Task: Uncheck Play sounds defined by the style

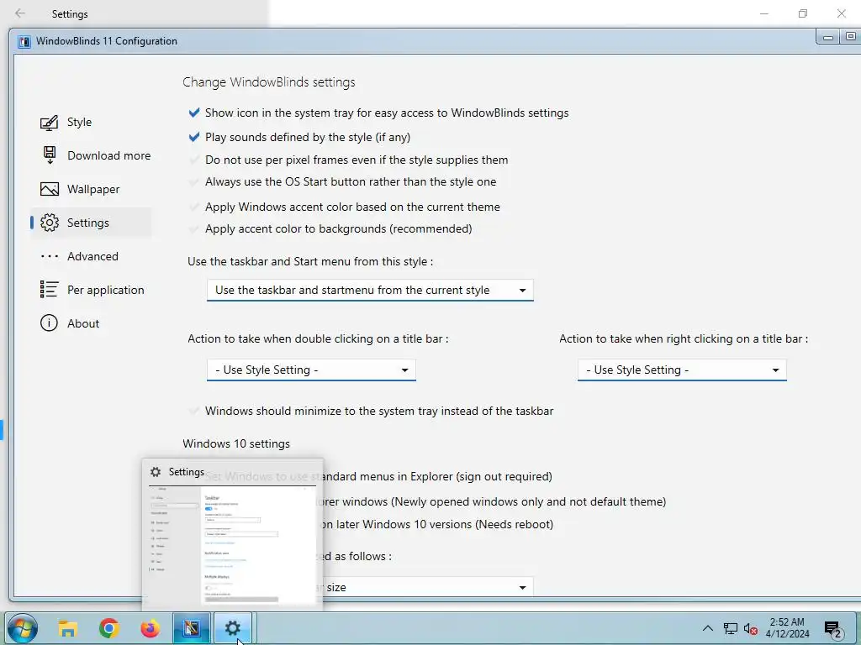Action: tap(194, 137)
